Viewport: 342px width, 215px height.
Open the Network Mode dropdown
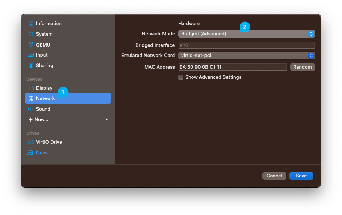[246, 34]
